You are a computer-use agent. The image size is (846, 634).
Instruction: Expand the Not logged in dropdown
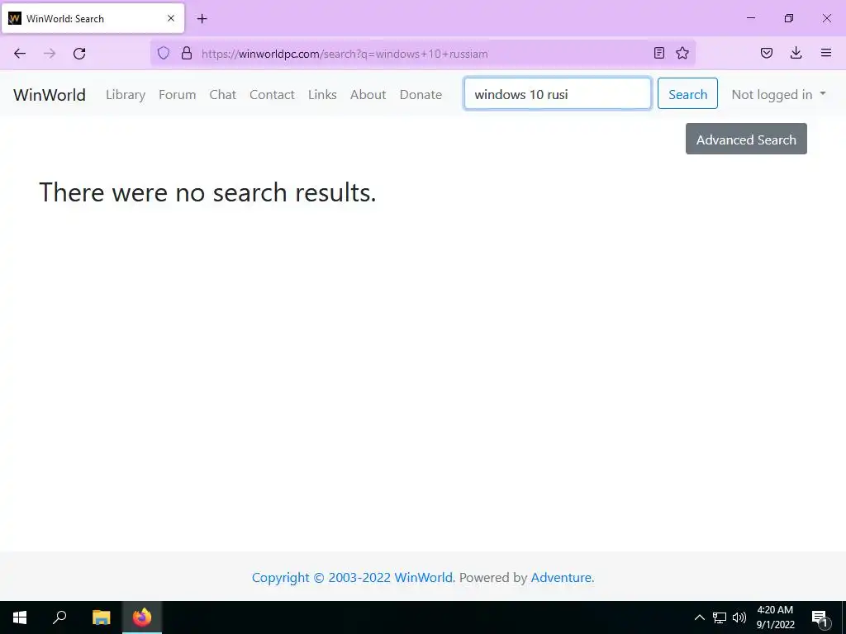click(778, 95)
